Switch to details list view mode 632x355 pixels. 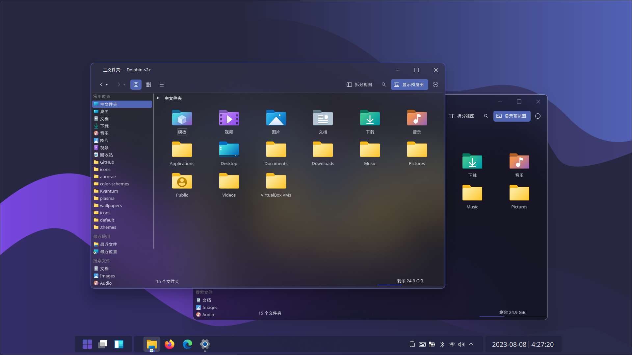coord(162,84)
